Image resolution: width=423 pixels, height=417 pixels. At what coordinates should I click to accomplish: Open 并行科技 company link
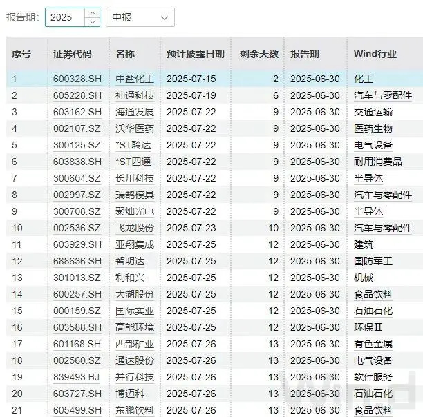click(x=135, y=377)
